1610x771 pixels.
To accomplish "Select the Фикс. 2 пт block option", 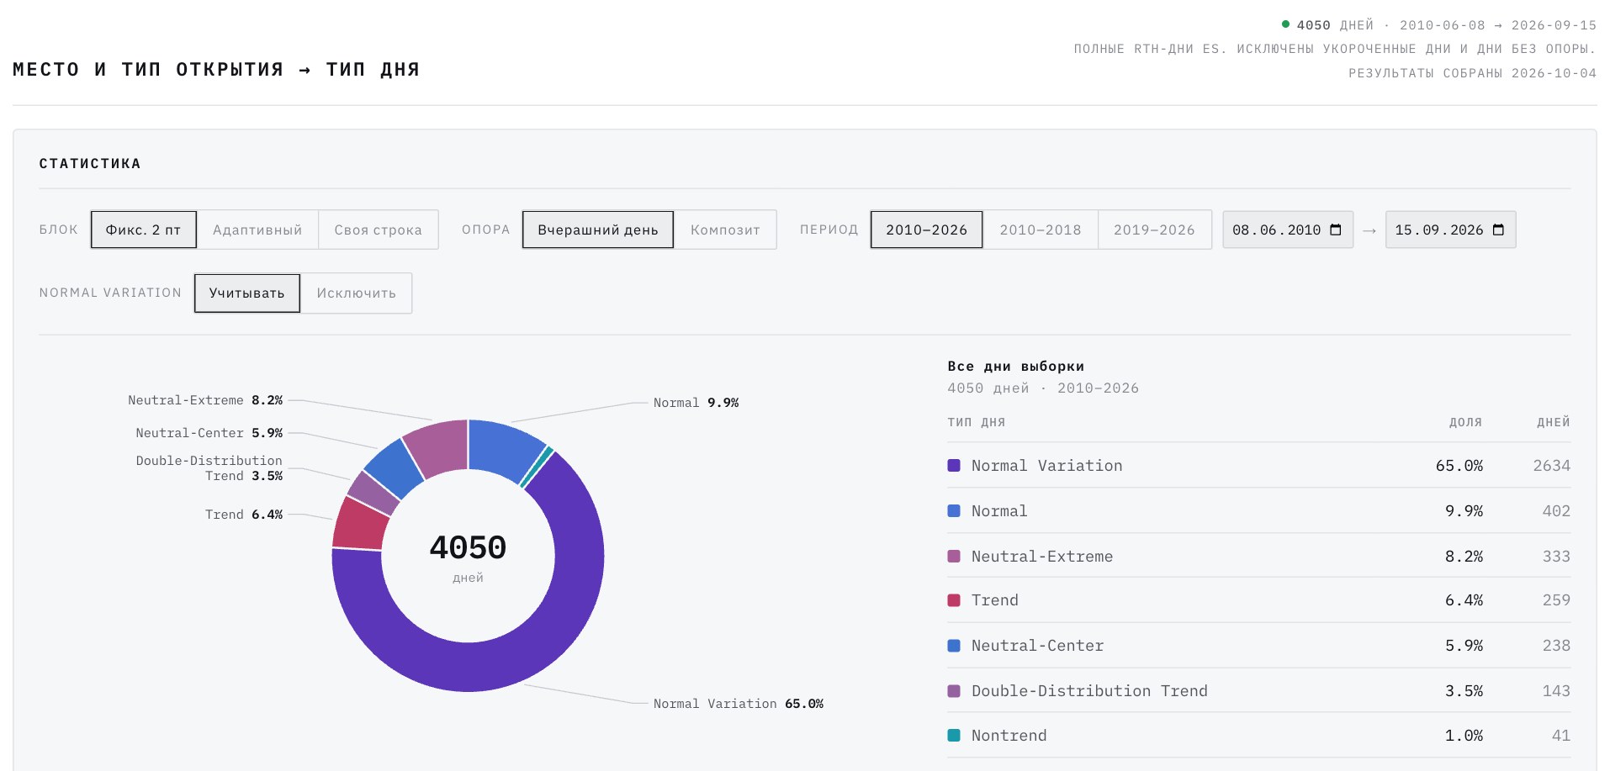I will 143,230.
